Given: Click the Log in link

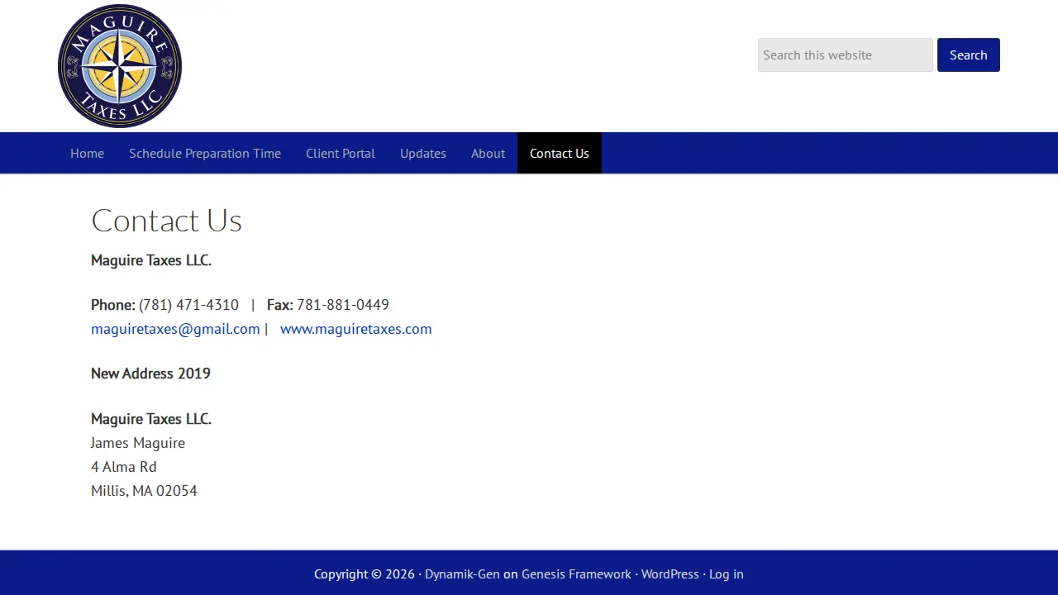Looking at the screenshot, I should pos(727,574).
